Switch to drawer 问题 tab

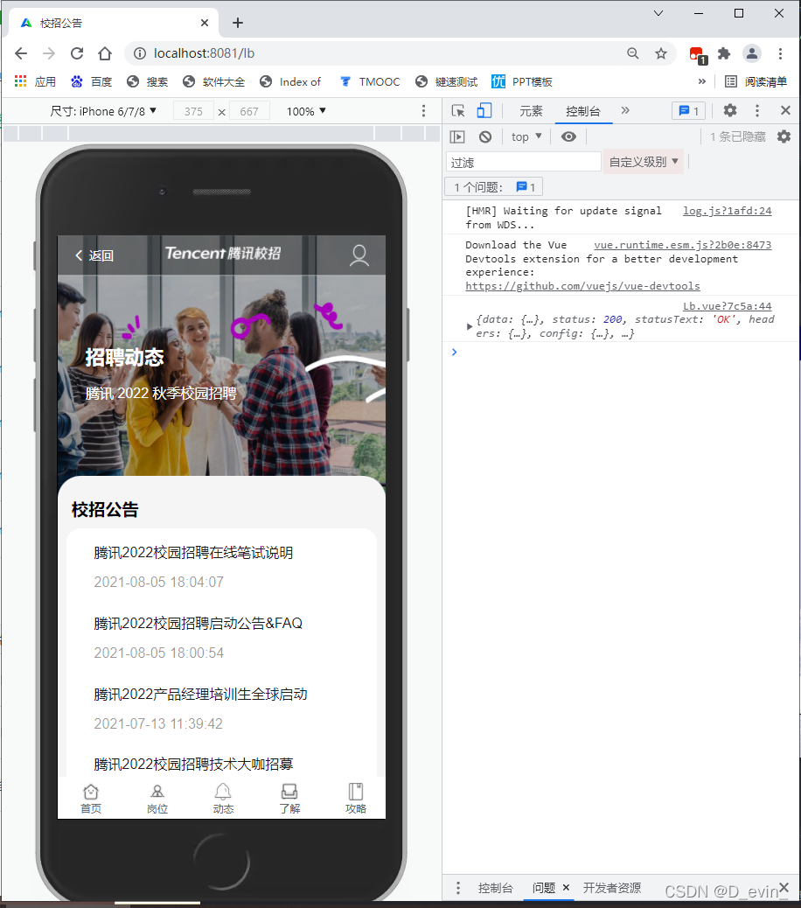(x=544, y=888)
